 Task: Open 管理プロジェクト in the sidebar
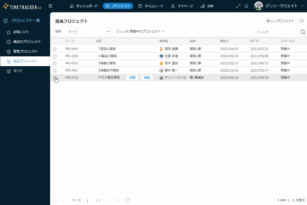pos(25,52)
